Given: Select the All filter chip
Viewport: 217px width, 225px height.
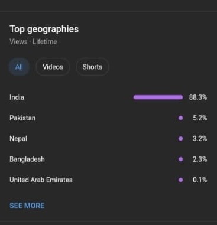Looking at the screenshot, I should [19, 67].
